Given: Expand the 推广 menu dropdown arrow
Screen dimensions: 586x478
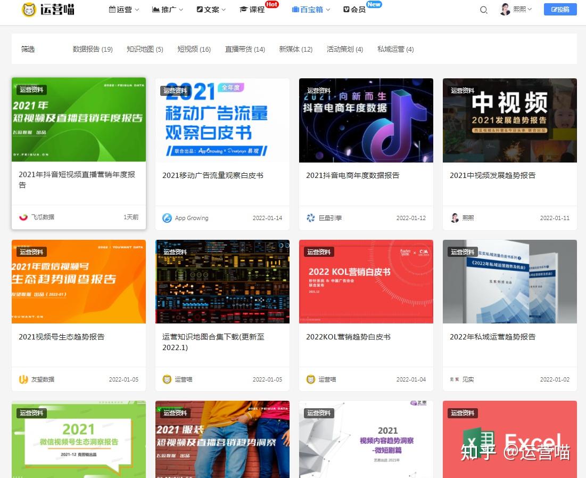Looking at the screenshot, I should pos(181,10).
